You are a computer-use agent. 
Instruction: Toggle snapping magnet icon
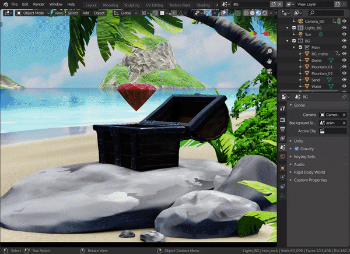pyautogui.click(x=155, y=13)
